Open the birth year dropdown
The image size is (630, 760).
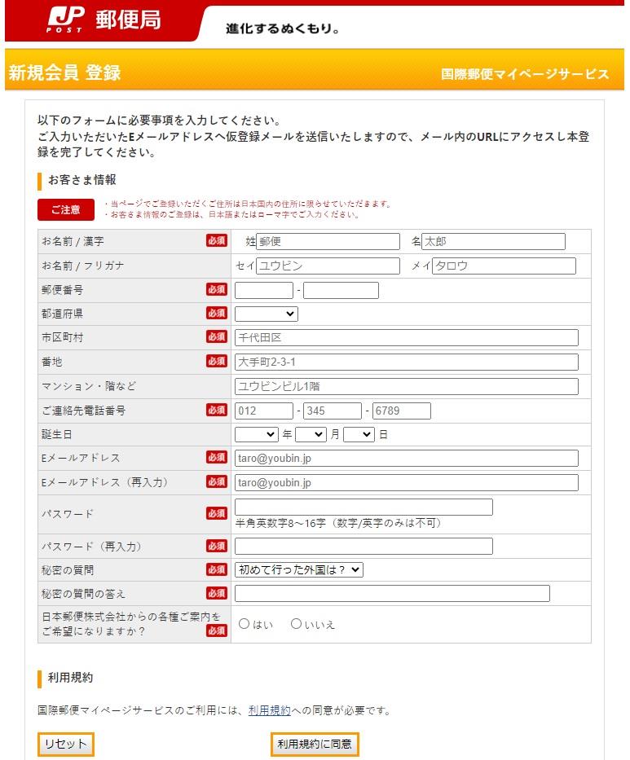click(257, 434)
